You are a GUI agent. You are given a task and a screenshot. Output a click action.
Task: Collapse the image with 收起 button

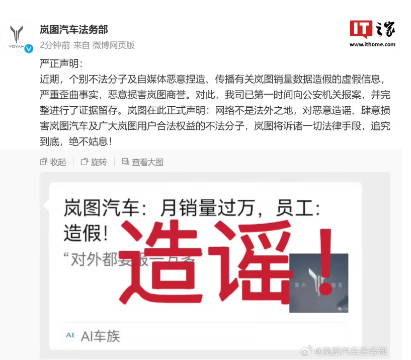click(x=53, y=162)
